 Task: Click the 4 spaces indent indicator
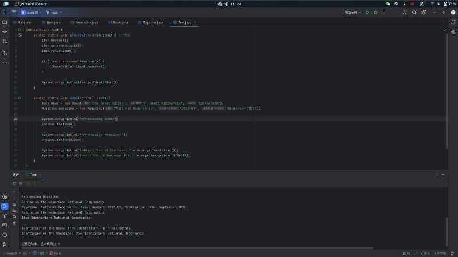coord(440,253)
